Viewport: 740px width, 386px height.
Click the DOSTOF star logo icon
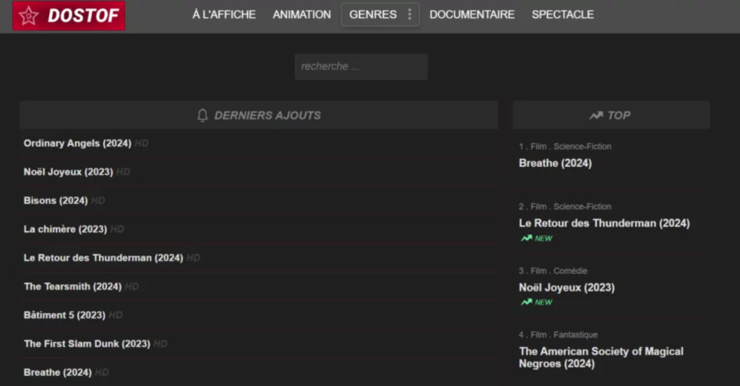pos(29,15)
